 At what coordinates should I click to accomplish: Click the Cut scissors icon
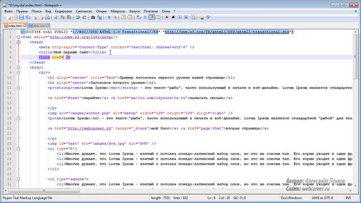56,17
